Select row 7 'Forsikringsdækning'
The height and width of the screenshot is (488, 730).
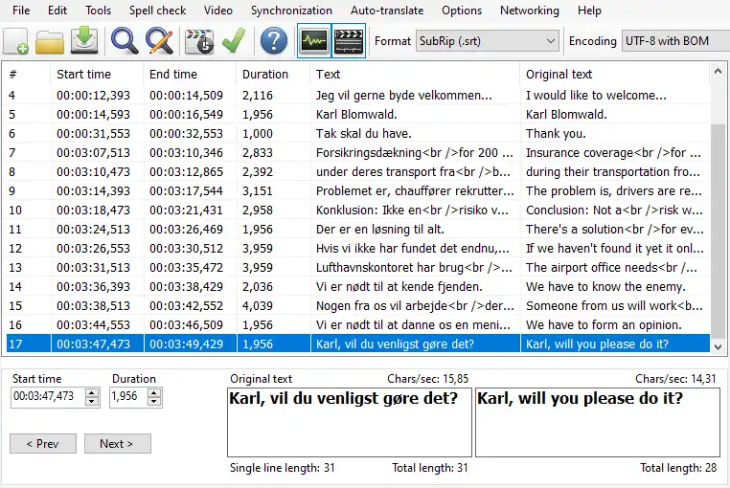click(358, 152)
